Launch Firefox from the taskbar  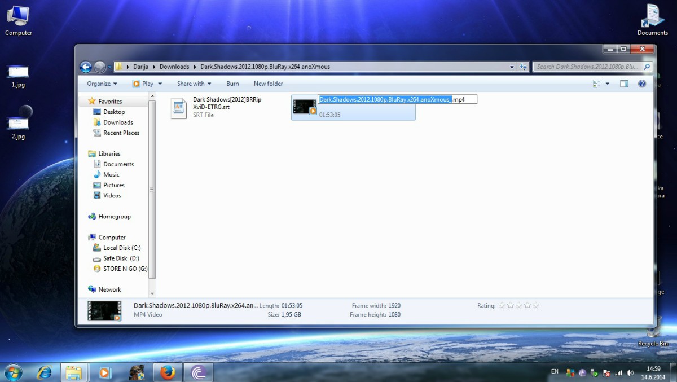167,372
